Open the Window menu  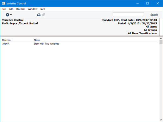coord(33,9)
